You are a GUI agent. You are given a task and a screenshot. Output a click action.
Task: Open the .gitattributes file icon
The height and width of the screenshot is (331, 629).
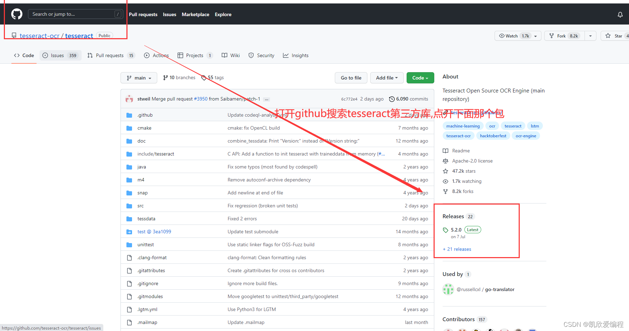pyautogui.click(x=129, y=271)
